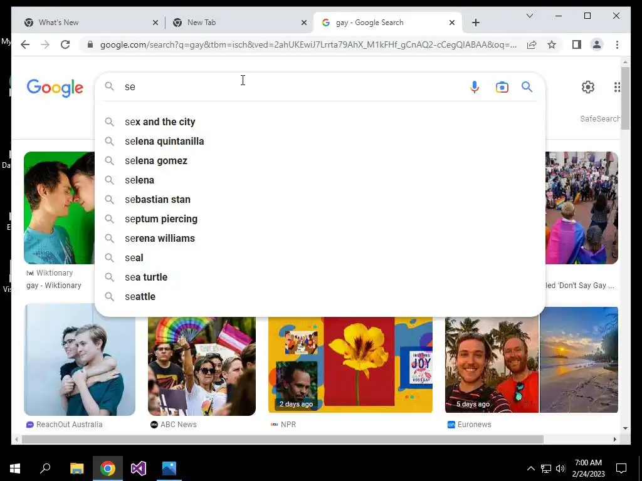Click the scroll down arrow
The height and width of the screenshot is (481, 642).
coord(625,428)
